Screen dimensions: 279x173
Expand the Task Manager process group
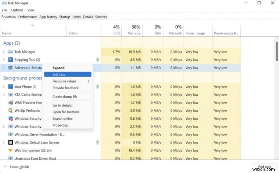tap(4, 52)
